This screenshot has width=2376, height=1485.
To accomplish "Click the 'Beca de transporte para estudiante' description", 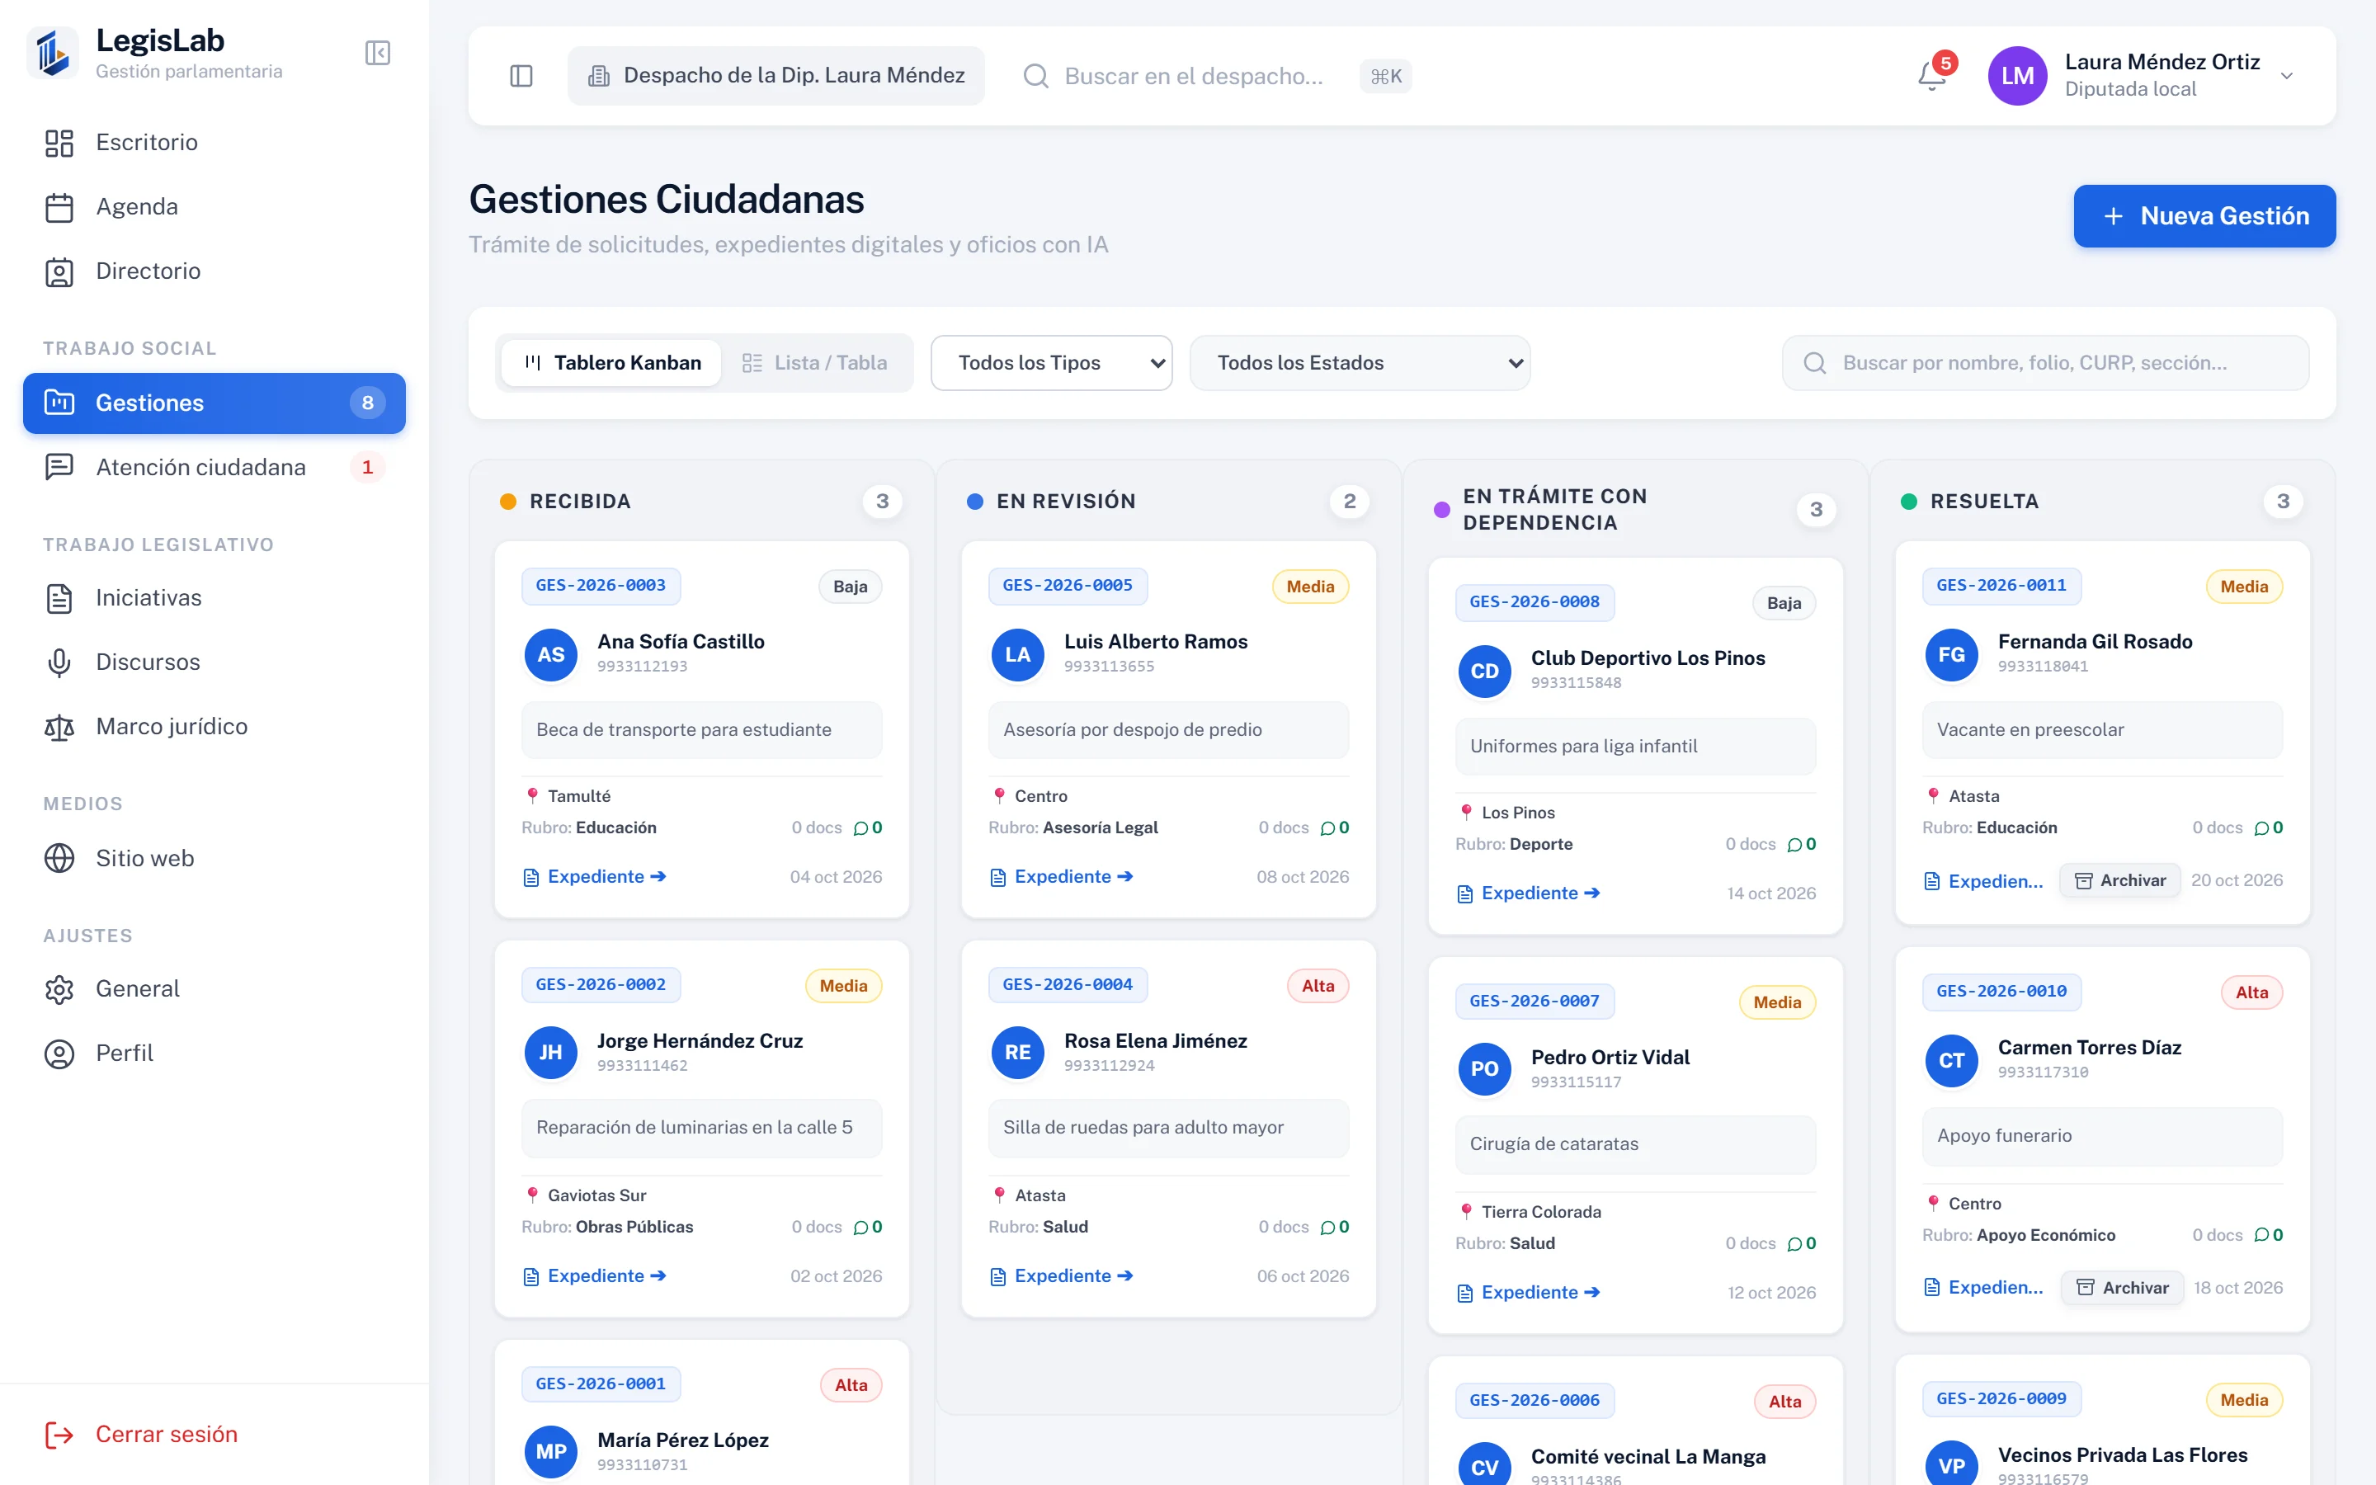I will click(702, 730).
